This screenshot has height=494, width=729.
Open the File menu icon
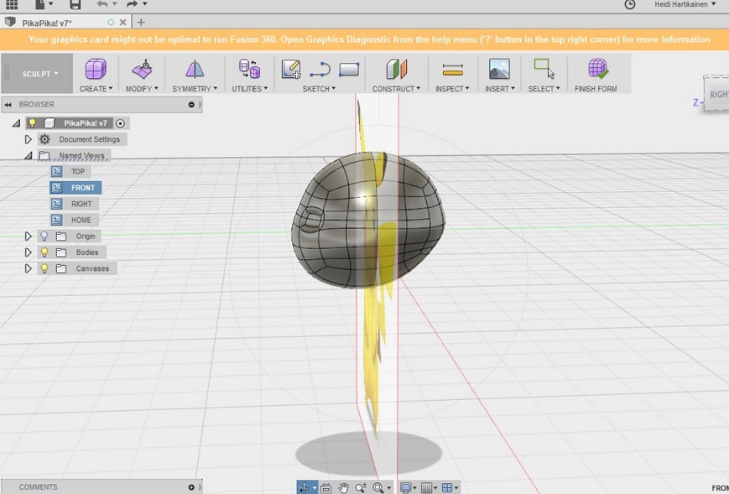point(40,4)
